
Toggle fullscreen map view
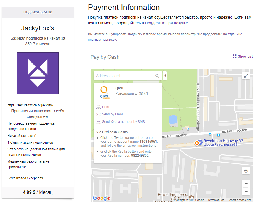click(x=246, y=76)
